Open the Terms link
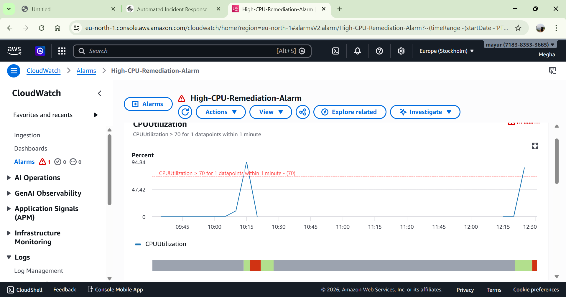566x297 pixels. click(494, 290)
